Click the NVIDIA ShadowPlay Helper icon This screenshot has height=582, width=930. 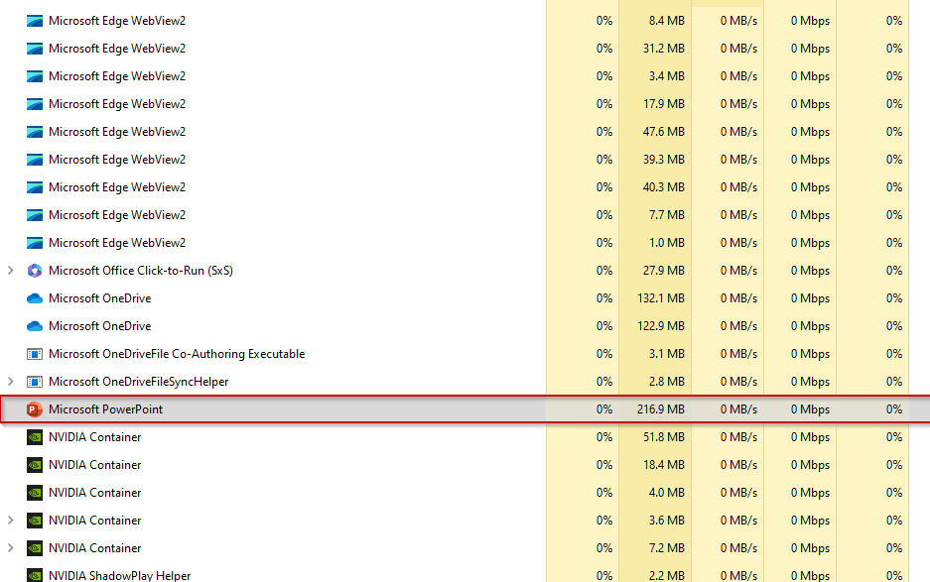[35, 575]
